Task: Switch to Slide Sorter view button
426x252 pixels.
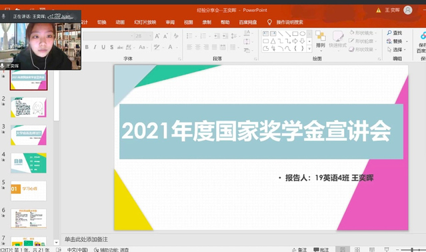Action: pos(357,249)
